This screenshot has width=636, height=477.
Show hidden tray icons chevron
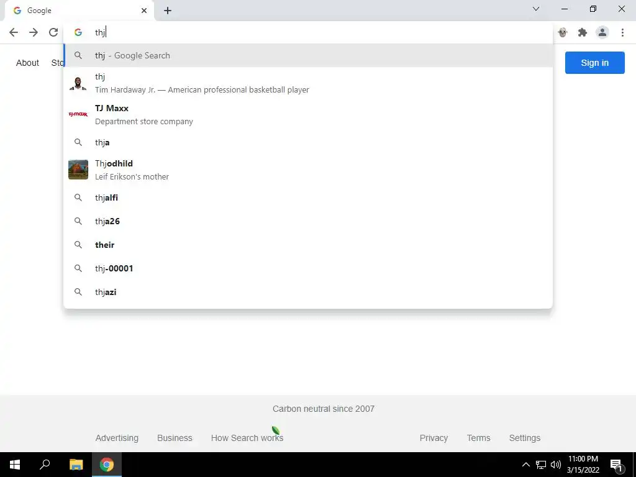tap(525, 465)
